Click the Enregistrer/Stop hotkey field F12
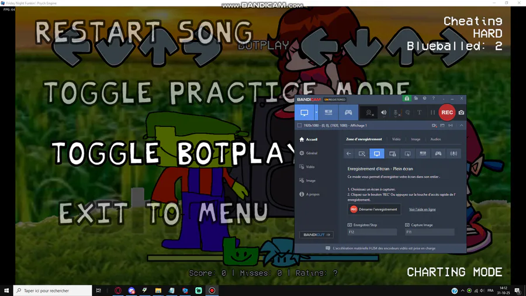Image resolution: width=526 pixels, height=296 pixels. click(372, 232)
